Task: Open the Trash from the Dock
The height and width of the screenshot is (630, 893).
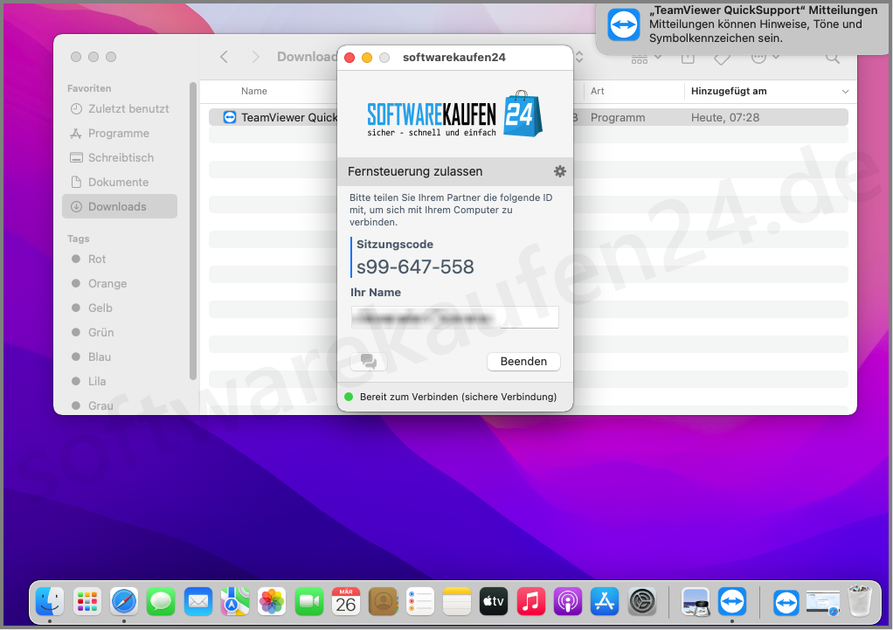Action: pyautogui.click(x=860, y=601)
